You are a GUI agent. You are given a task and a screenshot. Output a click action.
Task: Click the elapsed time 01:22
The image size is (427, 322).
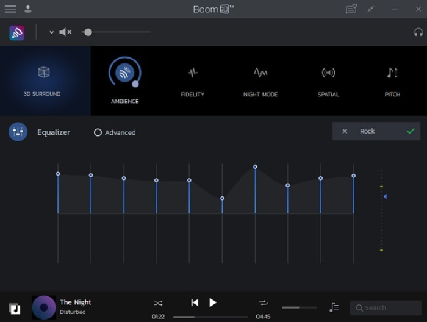click(x=158, y=317)
